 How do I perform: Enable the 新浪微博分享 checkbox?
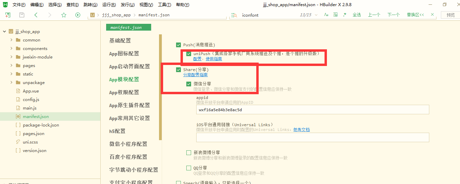point(189,153)
